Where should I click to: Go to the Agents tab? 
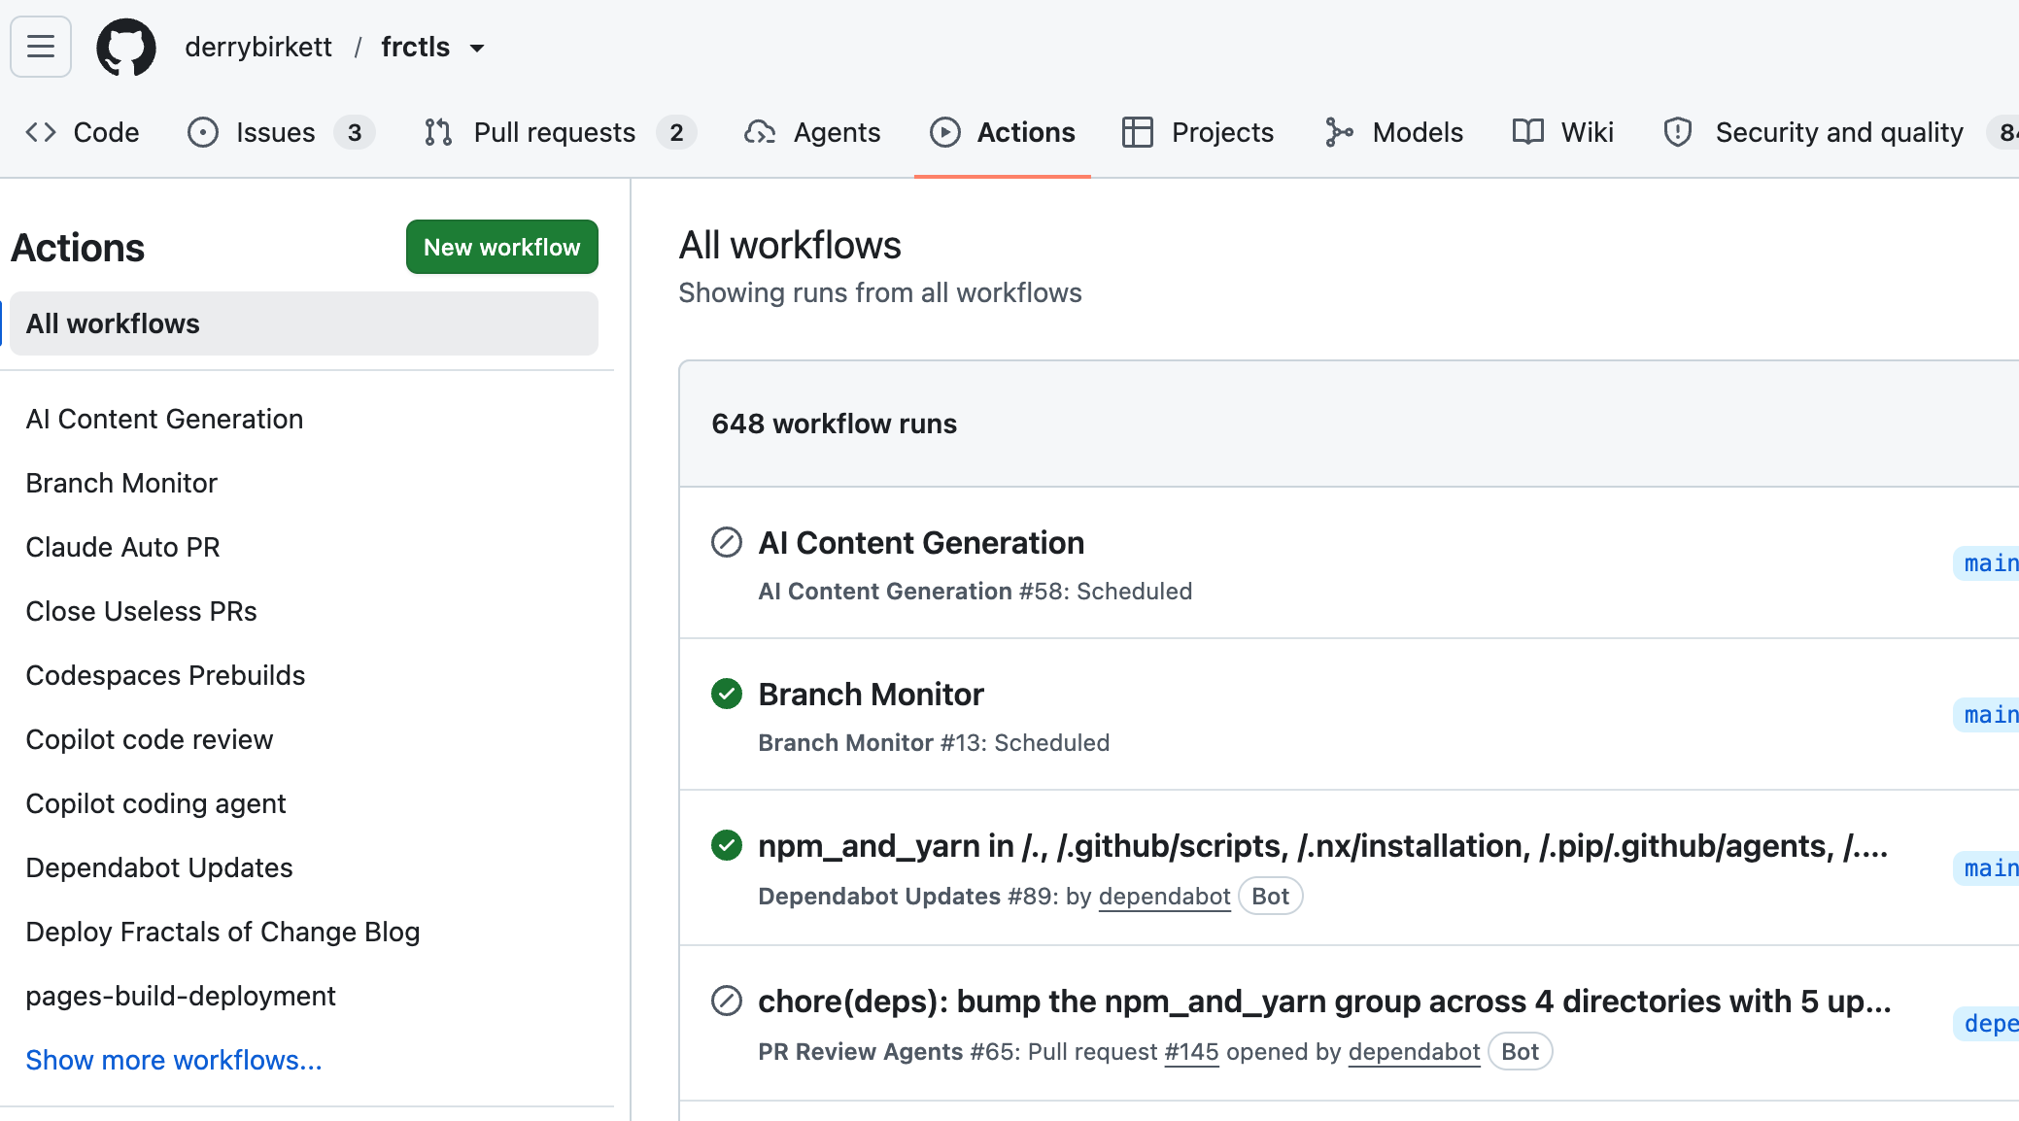click(812, 132)
